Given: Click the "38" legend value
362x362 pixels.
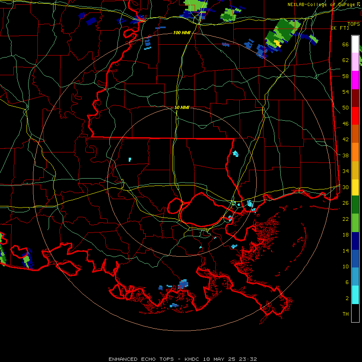Looking at the screenshot, I should click(346, 155).
